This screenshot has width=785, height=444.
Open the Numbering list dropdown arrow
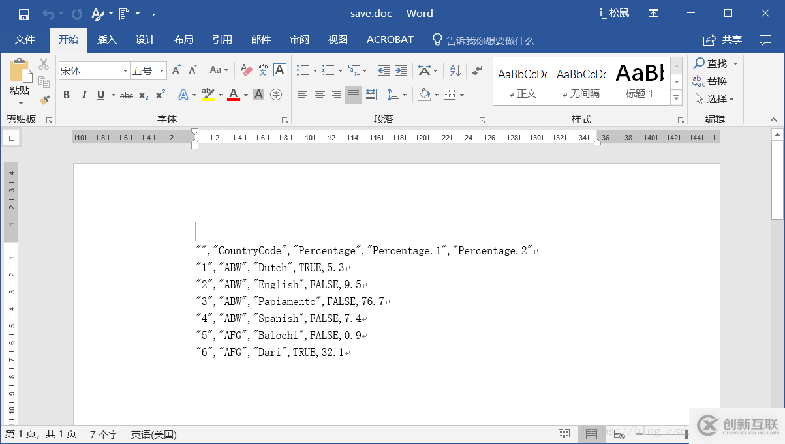pyautogui.click(x=341, y=70)
